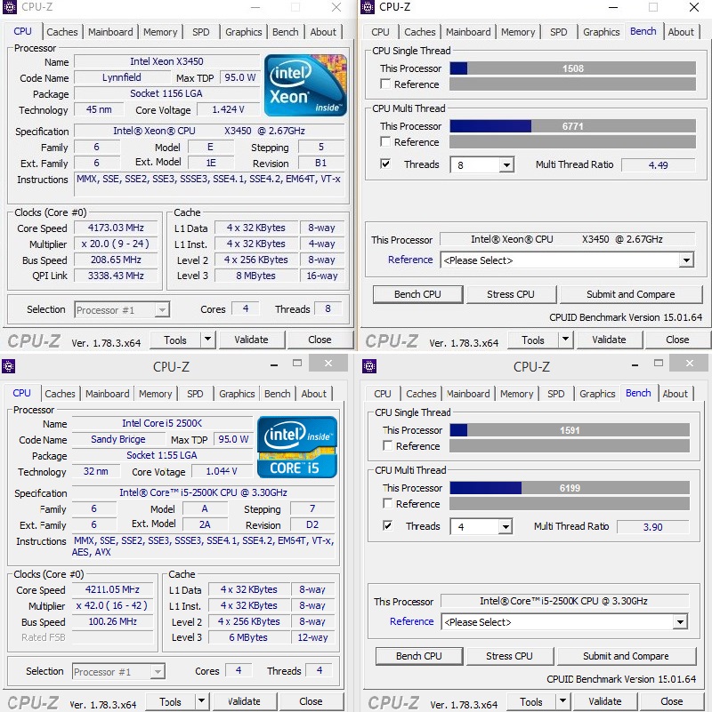Viewport: 712px width, 712px height.
Task: Click Core Speed value 4211.05 MHz
Action: [112, 589]
